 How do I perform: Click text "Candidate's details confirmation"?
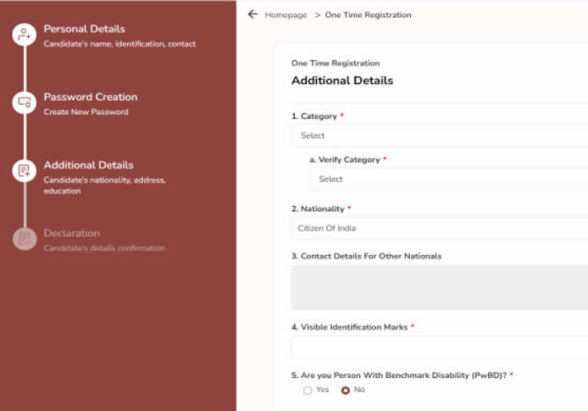click(104, 248)
